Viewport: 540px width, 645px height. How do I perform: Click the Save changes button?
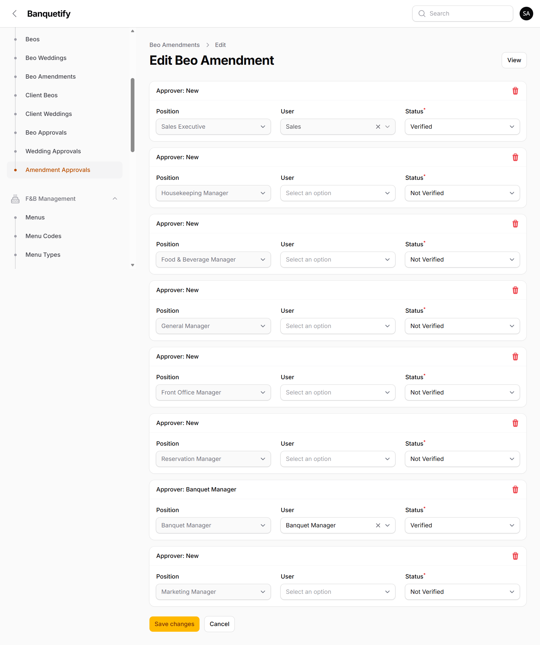174,624
